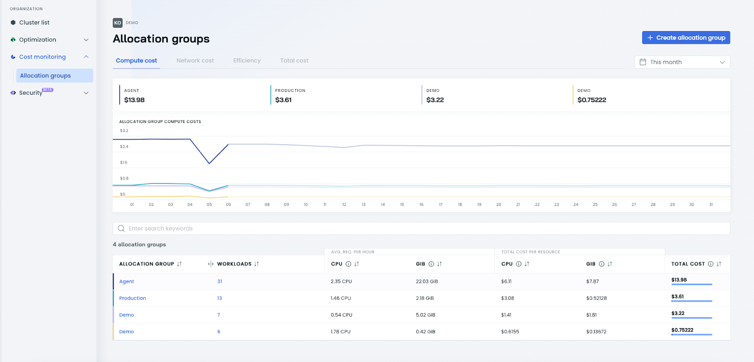Sort avg. req. GiB column
The width and height of the screenshot is (754, 362).
coord(440,264)
